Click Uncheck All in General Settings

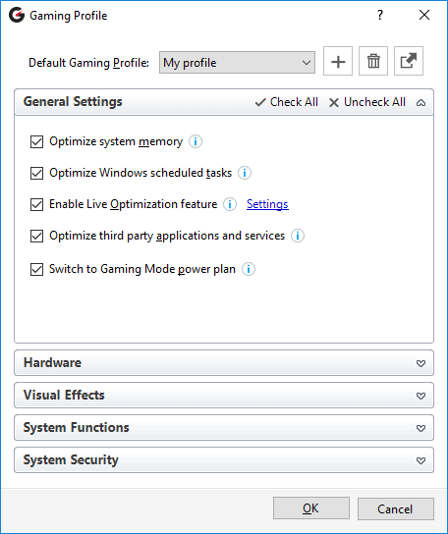coord(367,102)
